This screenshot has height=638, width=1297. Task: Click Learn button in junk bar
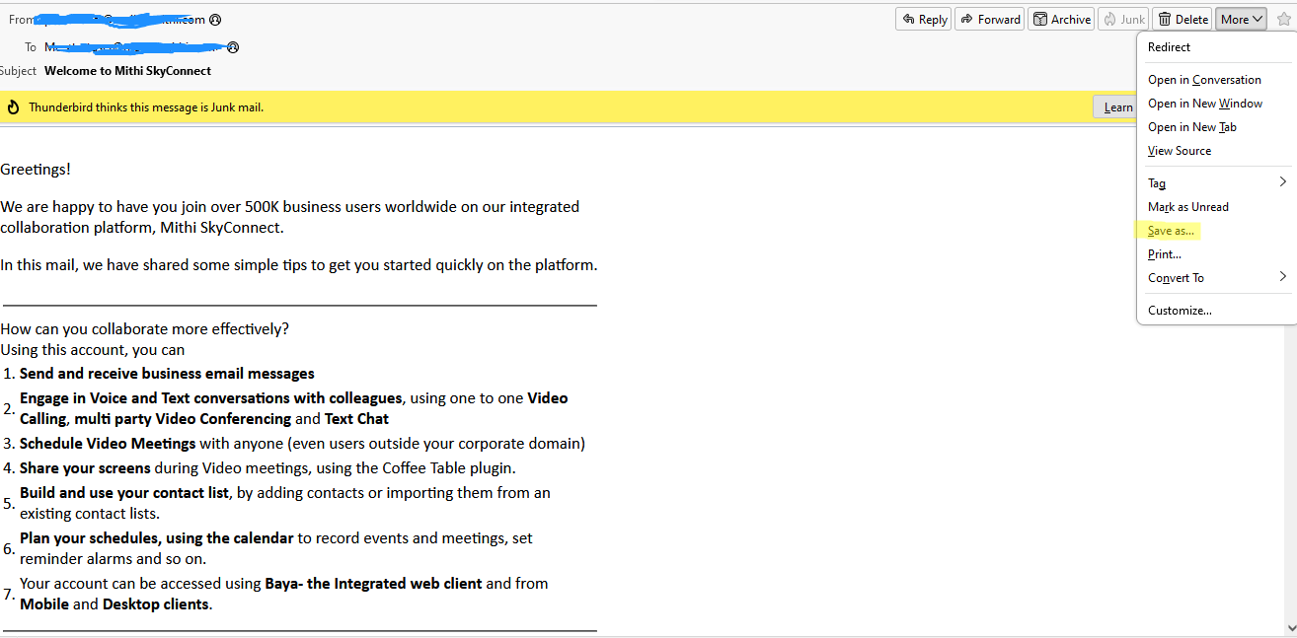[x=1116, y=107]
